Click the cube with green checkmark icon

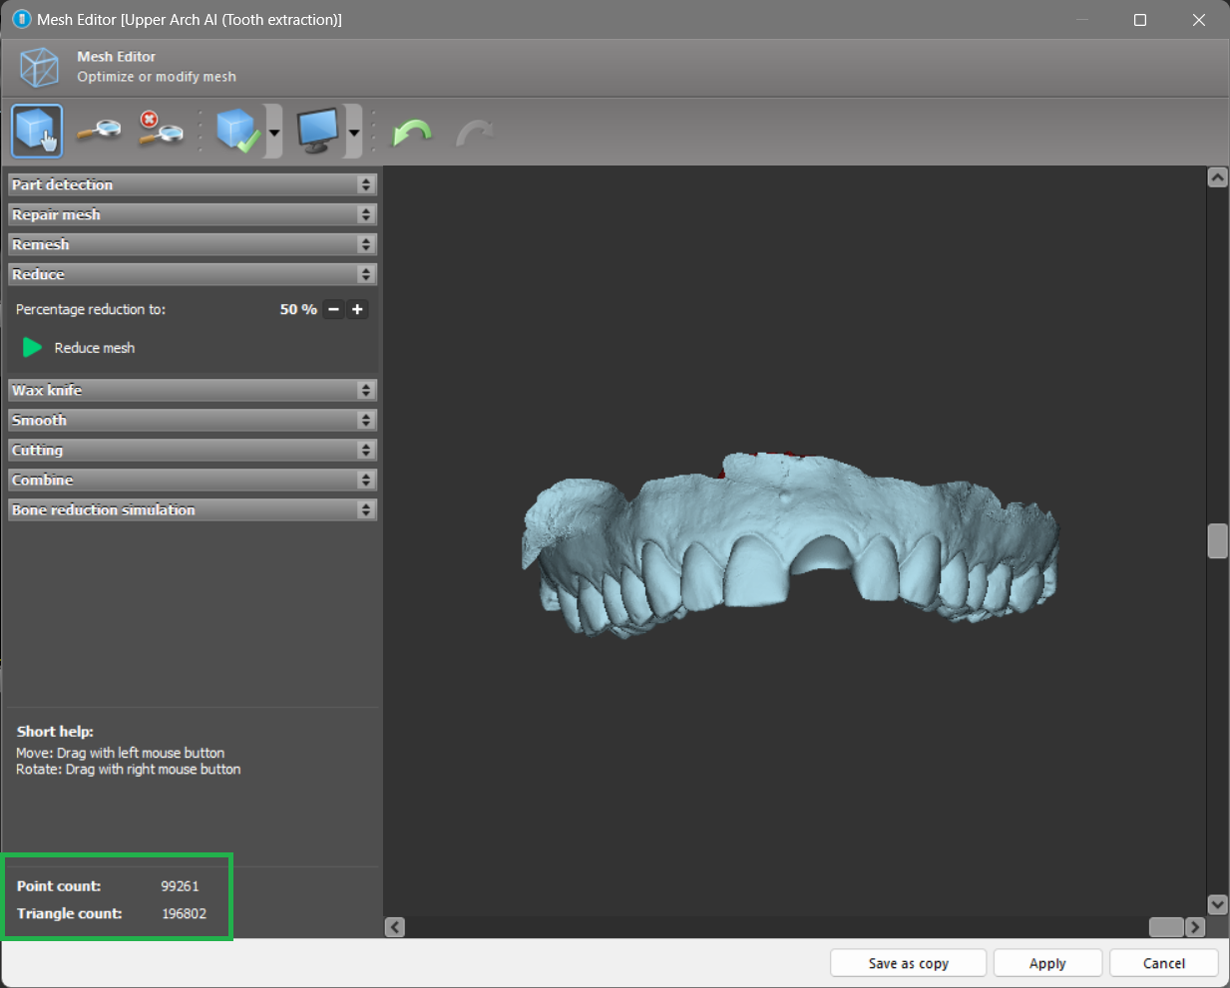click(x=237, y=131)
